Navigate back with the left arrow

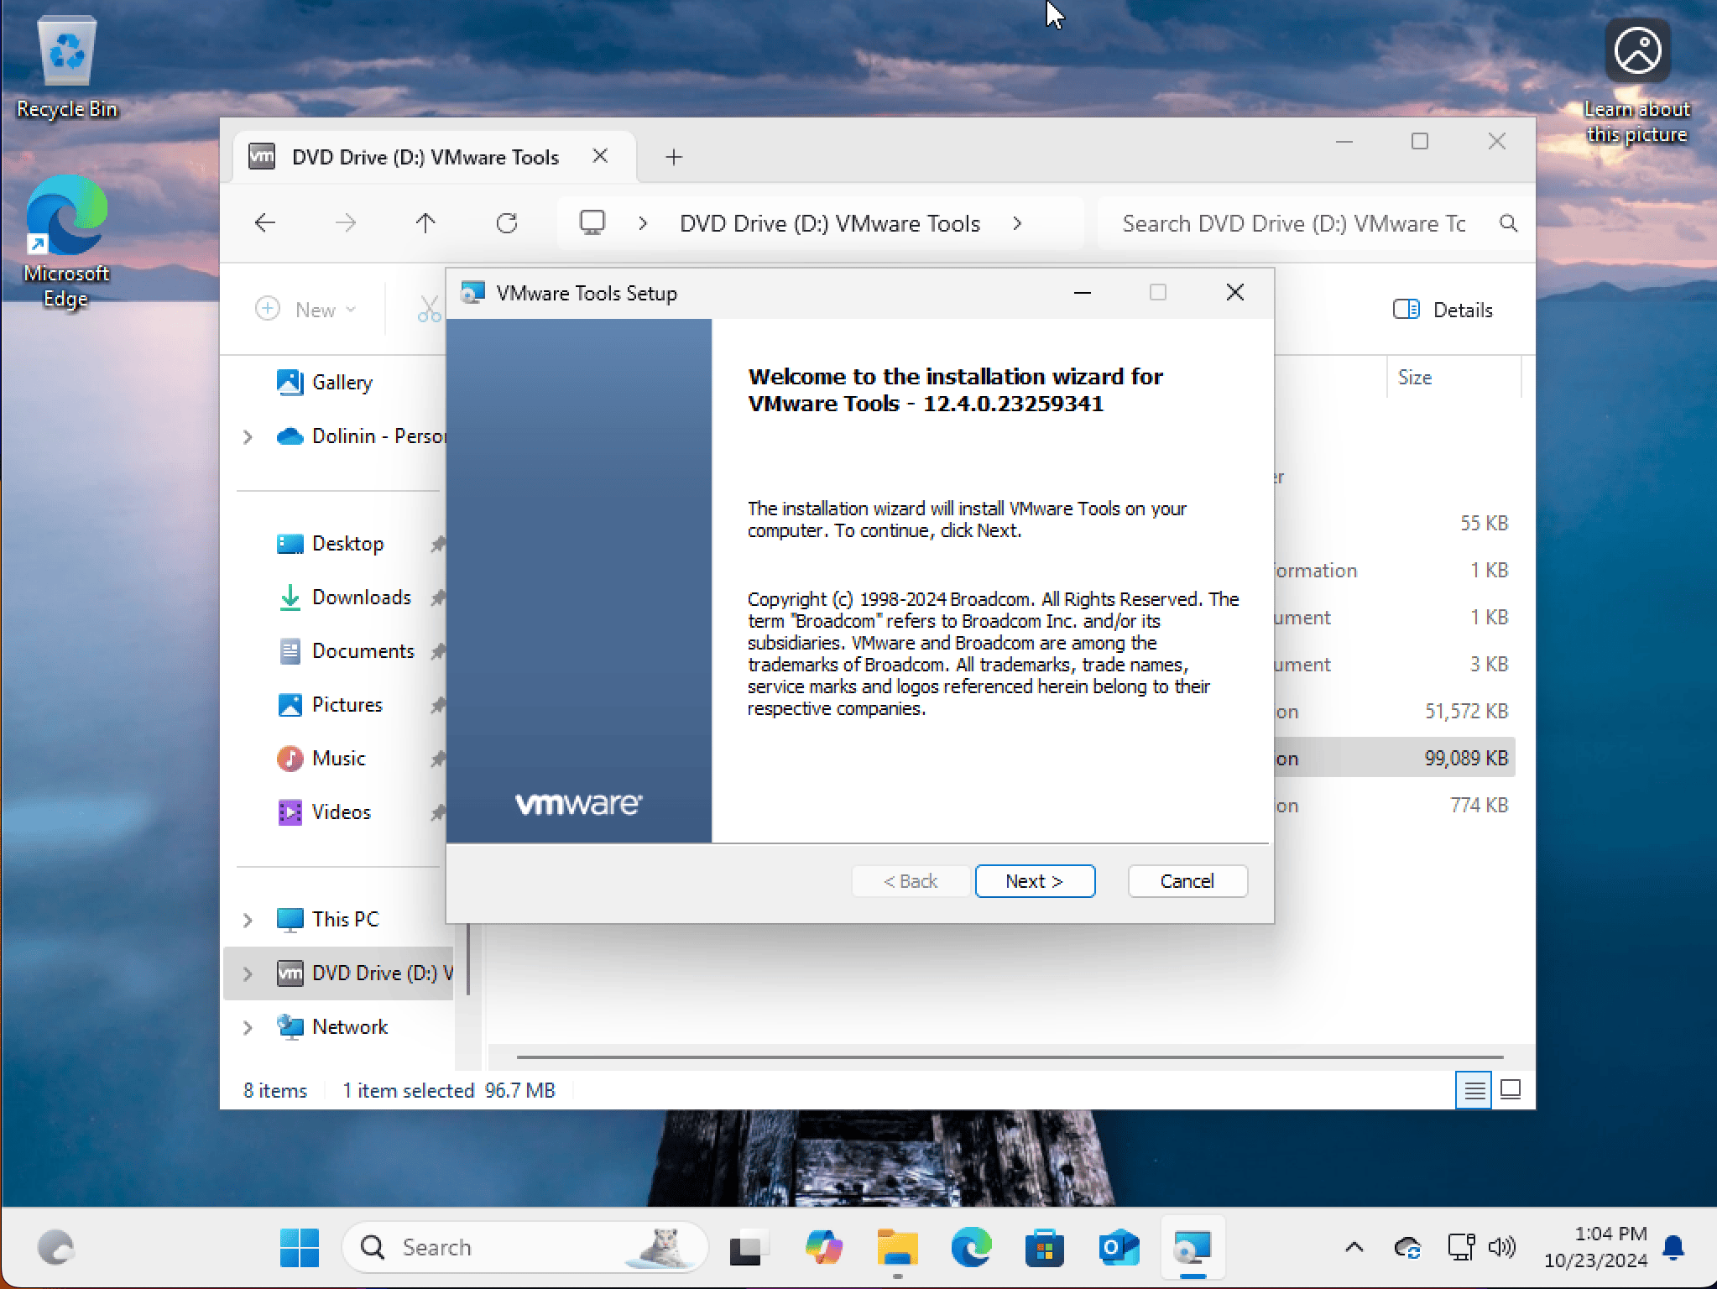[265, 223]
